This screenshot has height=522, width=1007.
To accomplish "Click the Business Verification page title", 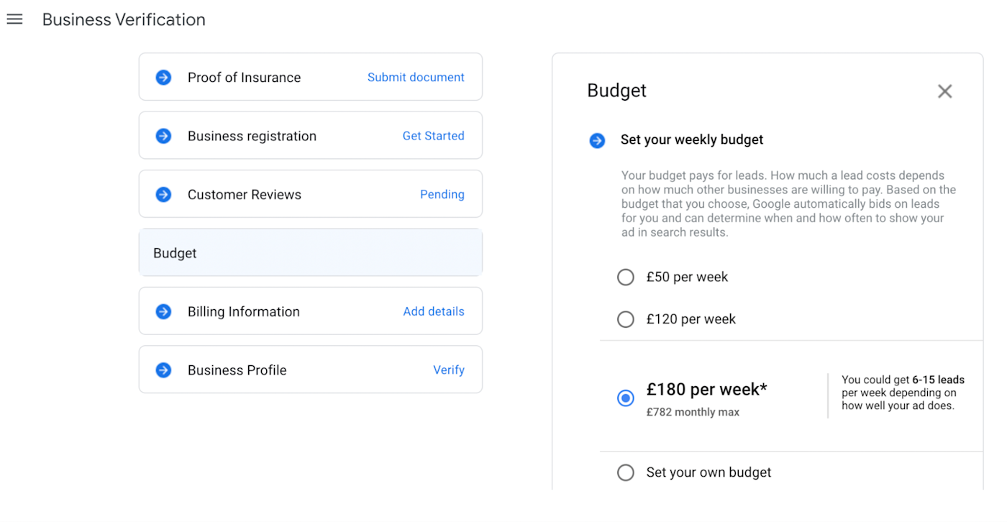I will tap(124, 20).
